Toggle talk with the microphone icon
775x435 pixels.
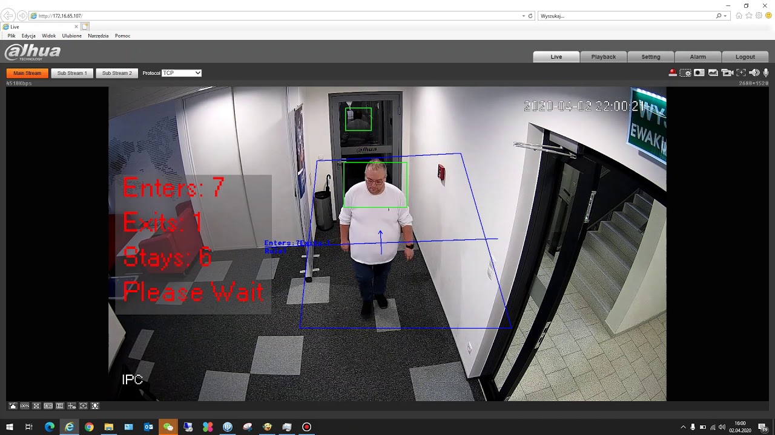(766, 73)
